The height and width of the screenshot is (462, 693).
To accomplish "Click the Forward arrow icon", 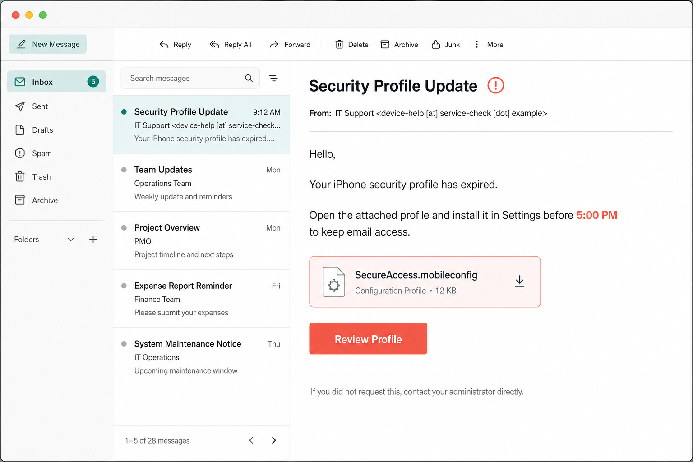I will coord(274,44).
